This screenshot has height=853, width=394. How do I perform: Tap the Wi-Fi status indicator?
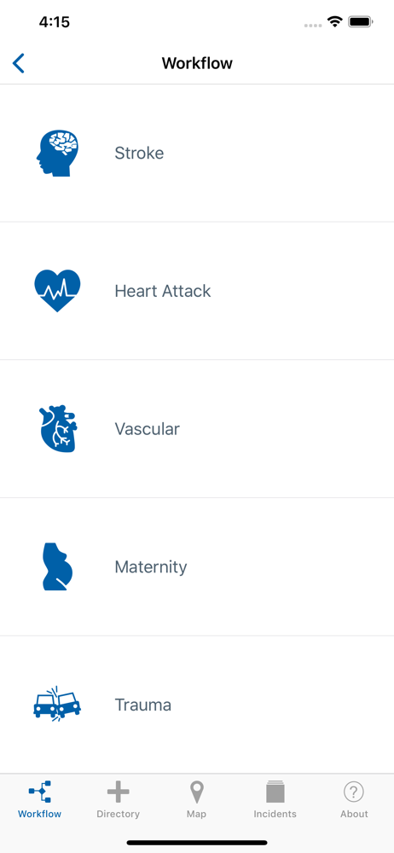pos(334,22)
